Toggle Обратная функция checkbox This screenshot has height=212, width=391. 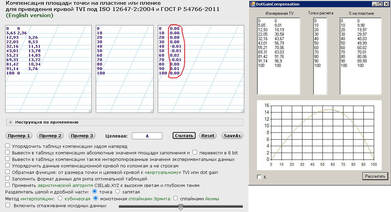click(x=8, y=172)
